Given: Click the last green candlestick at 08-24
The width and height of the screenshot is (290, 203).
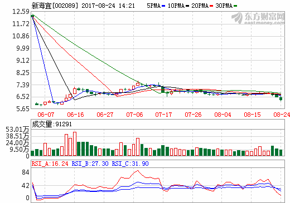Looking at the screenshot, I should [x=281, y=98].
